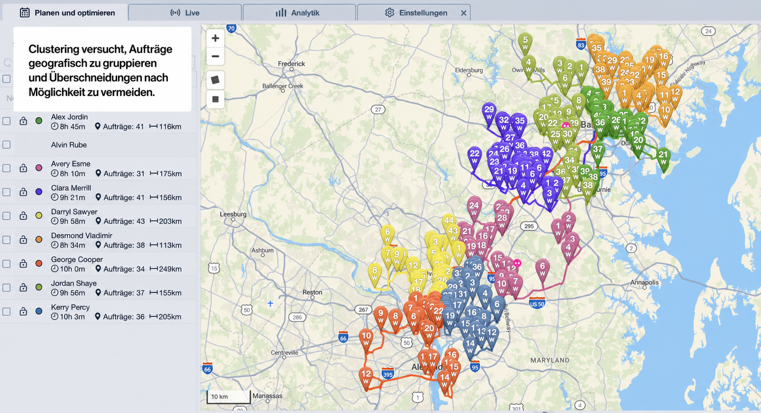The width and height of the screenshot is (761, 413).
Task: Click Alex Jordin's green color dot
Action: click(39, 121)
